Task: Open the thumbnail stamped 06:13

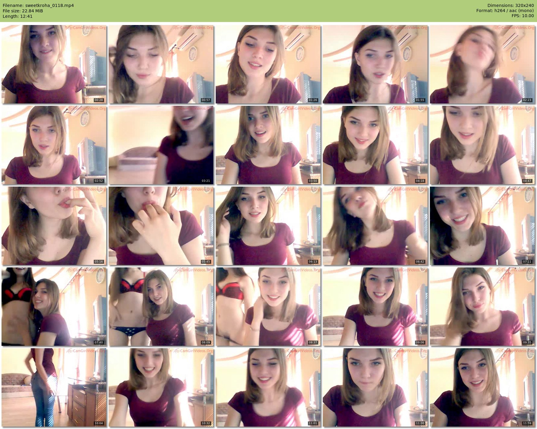Action: click(268, 226)
